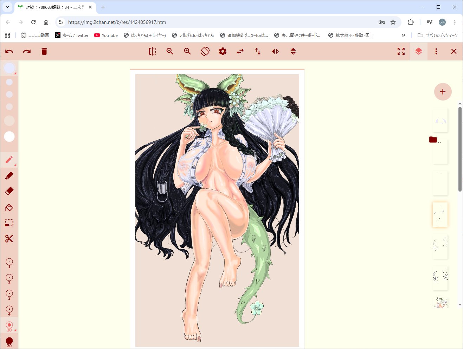Image resolution: width=463 pixels, height=349 pixels.
Task: Select the scissors cut tool
Action: (x=9, y=239)
